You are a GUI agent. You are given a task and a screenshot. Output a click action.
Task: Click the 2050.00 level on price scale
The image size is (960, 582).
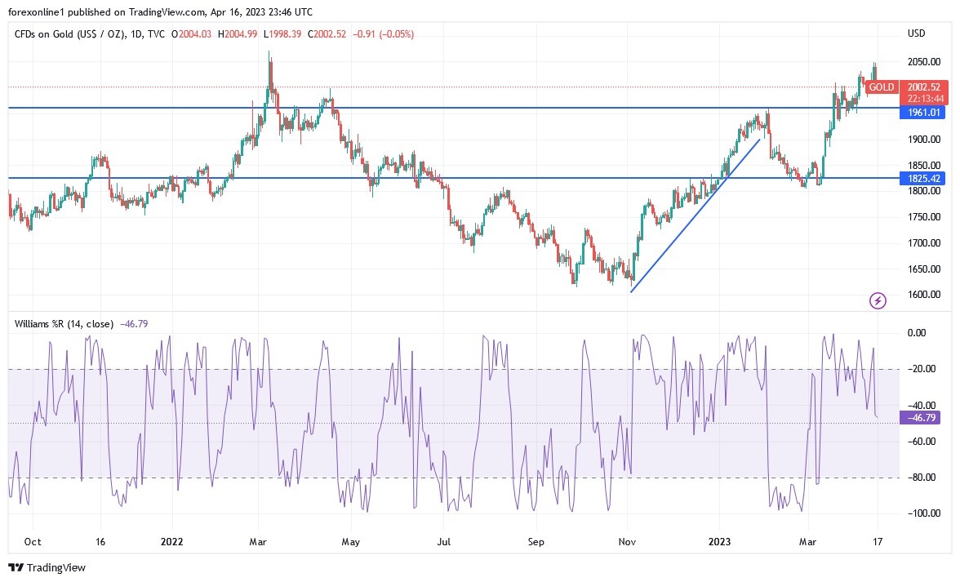click(x=922, y=62)
